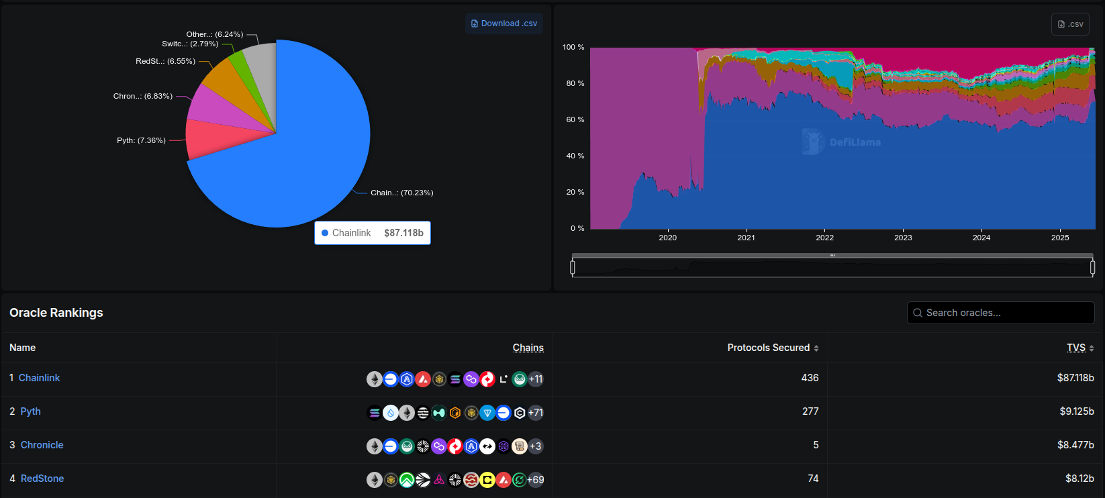Click the 'RedSt..: (6.55%)' pie label
The image size is (1105, 498).
click(x=165, y=61)
